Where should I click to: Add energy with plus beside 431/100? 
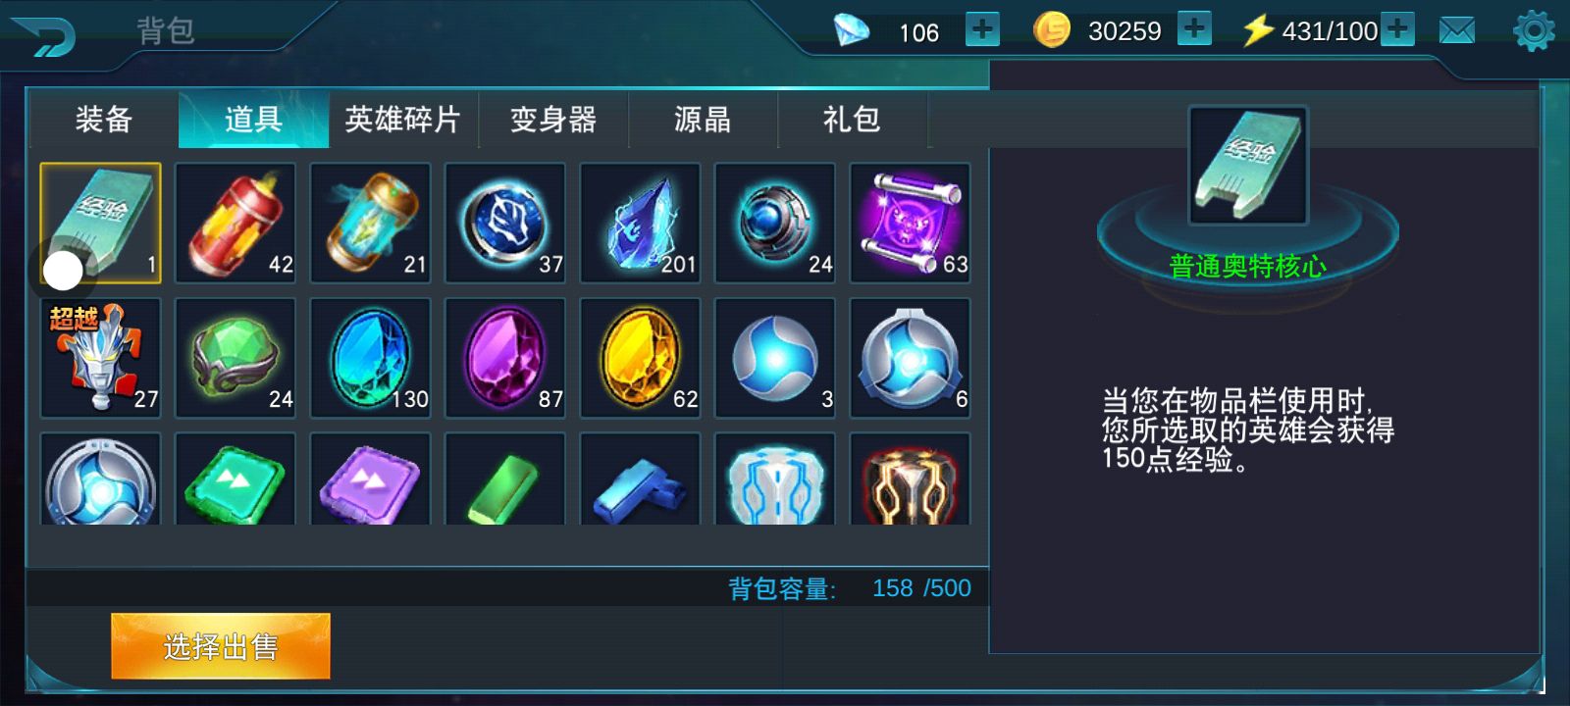(x=1397, y=29)
